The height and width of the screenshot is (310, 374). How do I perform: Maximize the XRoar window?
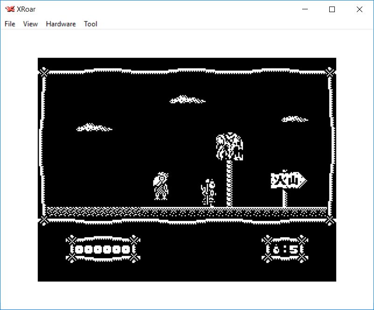click(x=332, y=9)
